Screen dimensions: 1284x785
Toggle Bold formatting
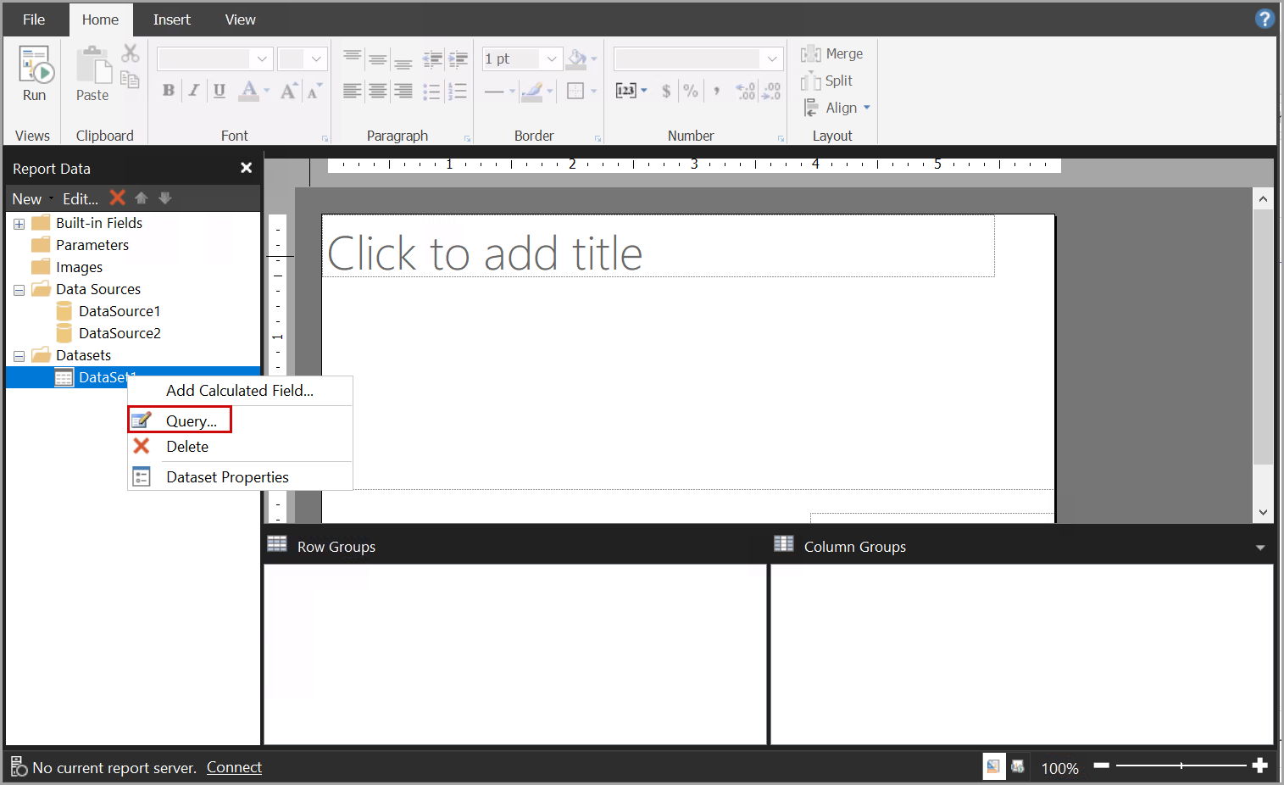tap(169, 91)
